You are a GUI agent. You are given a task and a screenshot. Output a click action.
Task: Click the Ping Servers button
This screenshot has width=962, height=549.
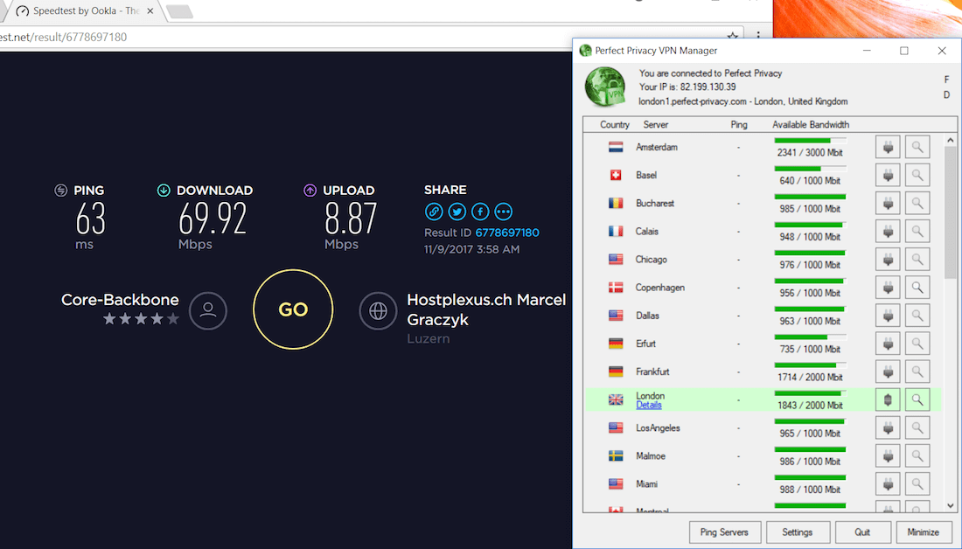(x=724, y=532)
